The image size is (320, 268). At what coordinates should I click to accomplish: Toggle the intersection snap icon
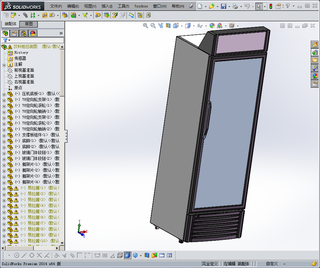(39, 255)
